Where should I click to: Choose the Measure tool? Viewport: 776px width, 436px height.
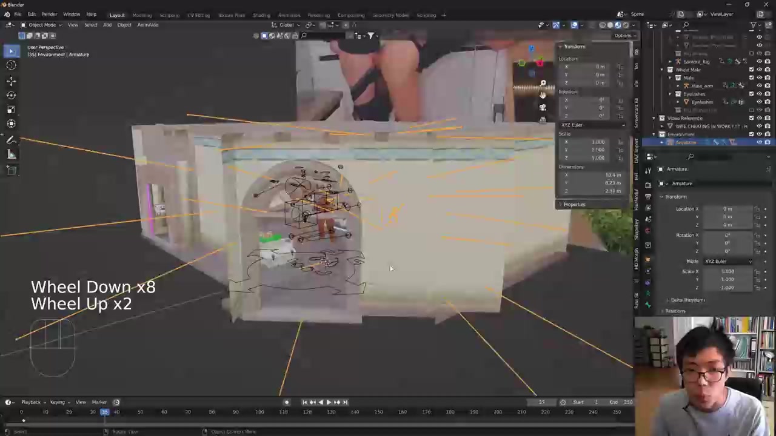pos(11,155)
